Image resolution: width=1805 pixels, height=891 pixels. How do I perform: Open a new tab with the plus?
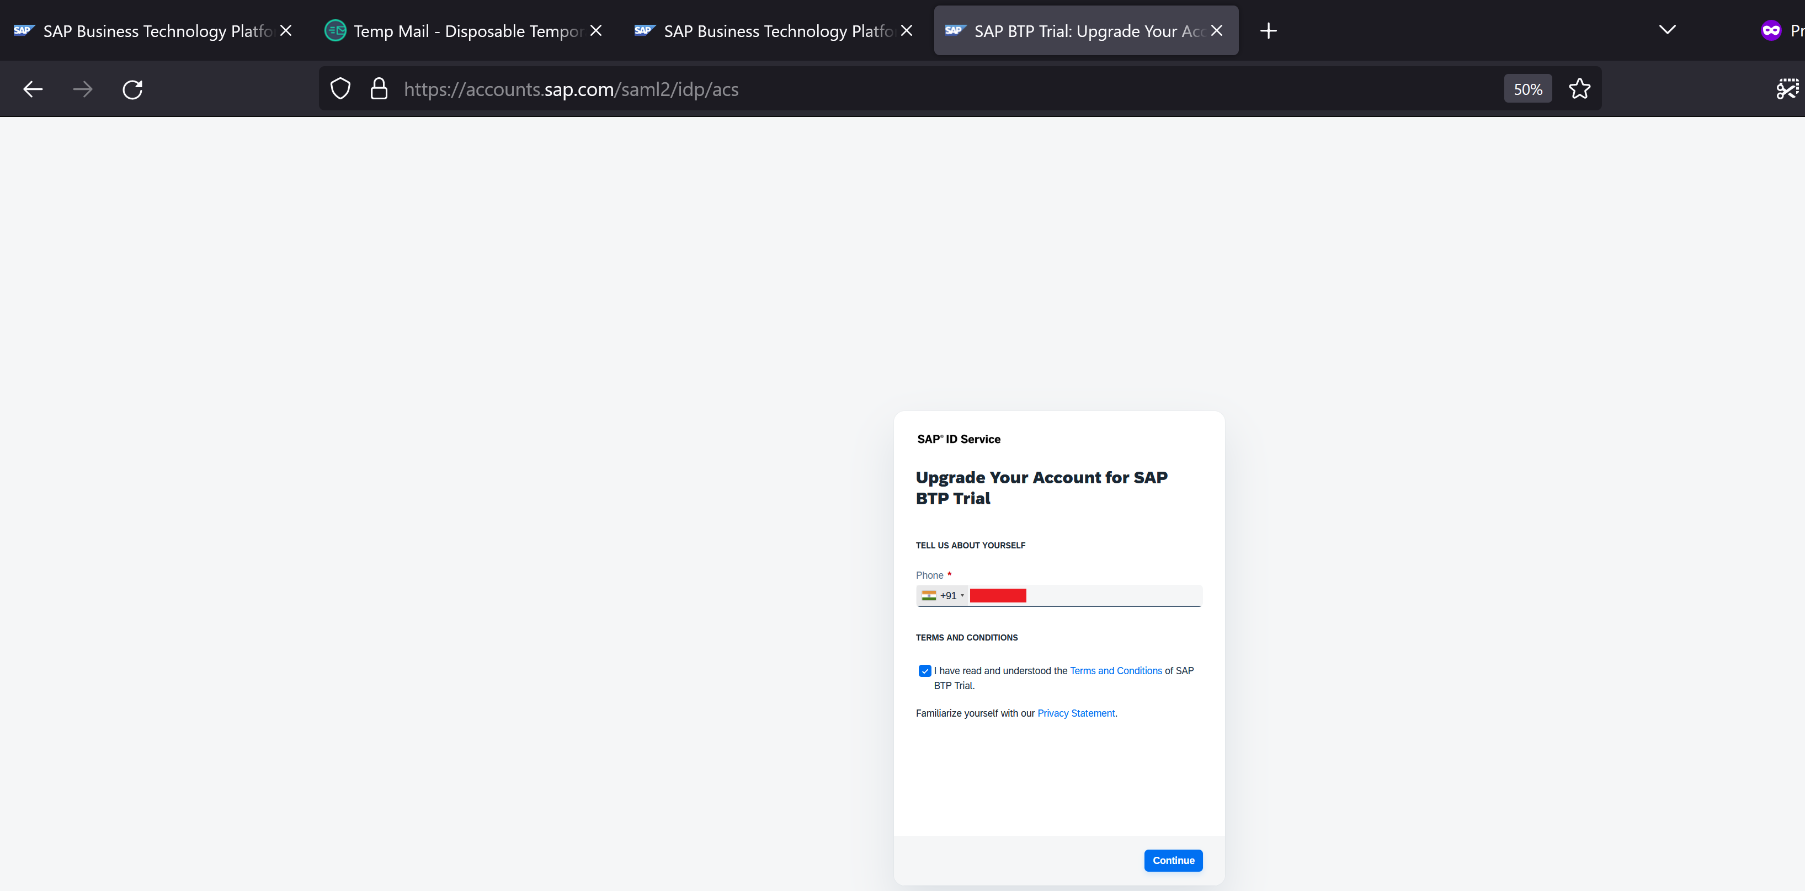click(x=1268, y=31)
